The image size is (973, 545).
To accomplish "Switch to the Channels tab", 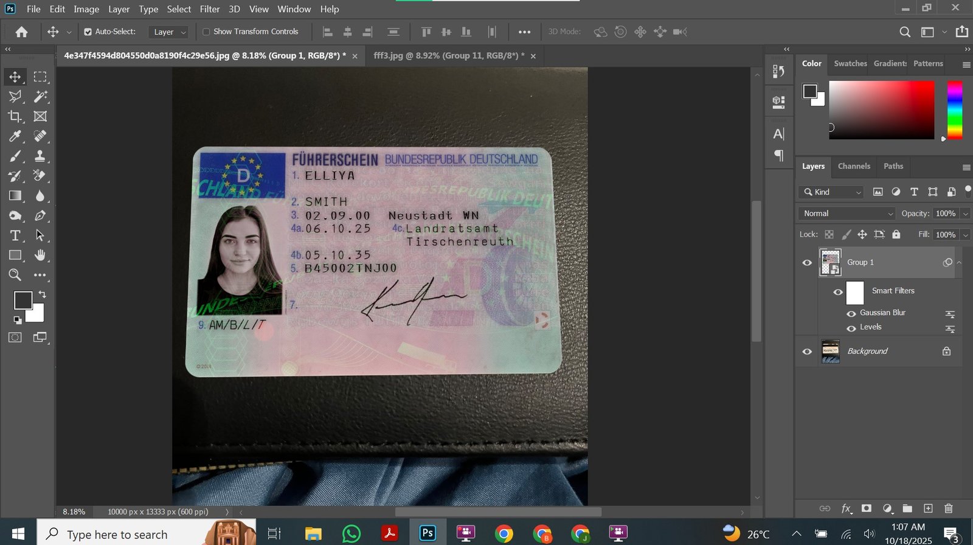I will [854, 166].
